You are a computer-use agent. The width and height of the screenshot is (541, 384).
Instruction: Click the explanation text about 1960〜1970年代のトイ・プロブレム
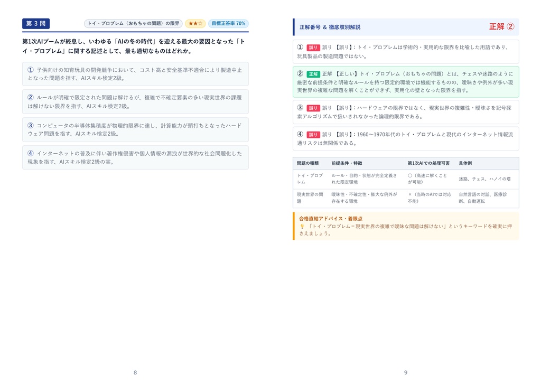click(x=405, y=139)
